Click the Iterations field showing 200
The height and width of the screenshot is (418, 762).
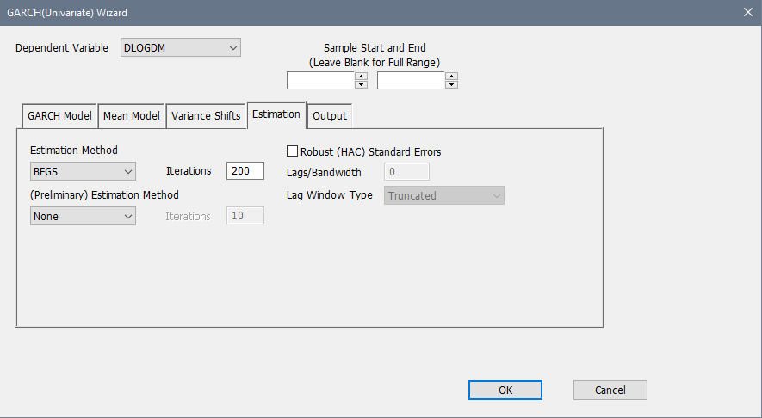245,171
